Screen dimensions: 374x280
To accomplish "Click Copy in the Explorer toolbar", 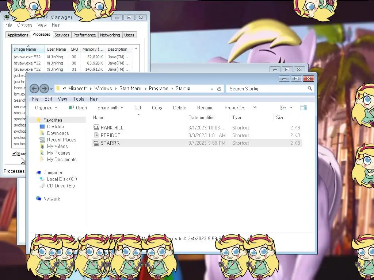I will 157,108.
